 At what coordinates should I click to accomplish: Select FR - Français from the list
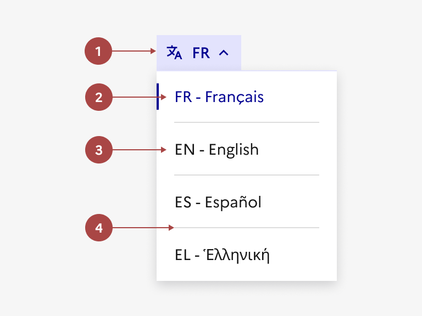coord(219,97)
